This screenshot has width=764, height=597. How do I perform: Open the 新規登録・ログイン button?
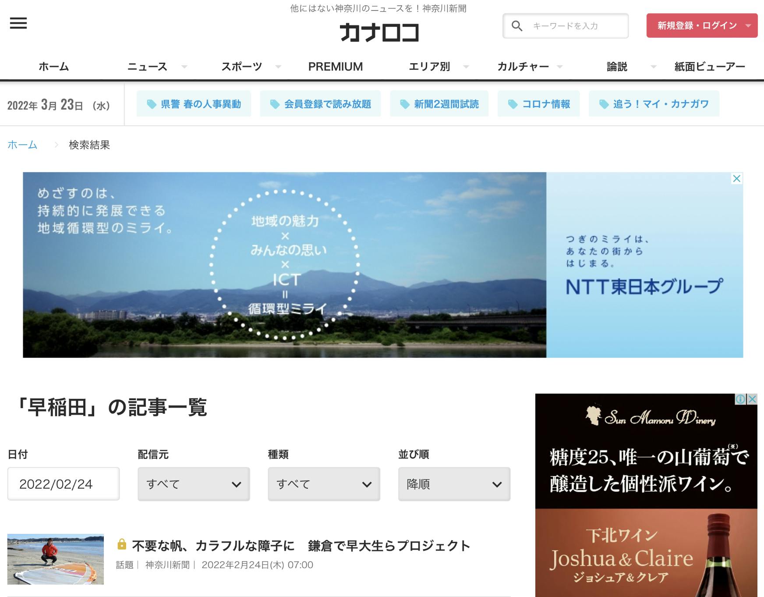702,25
